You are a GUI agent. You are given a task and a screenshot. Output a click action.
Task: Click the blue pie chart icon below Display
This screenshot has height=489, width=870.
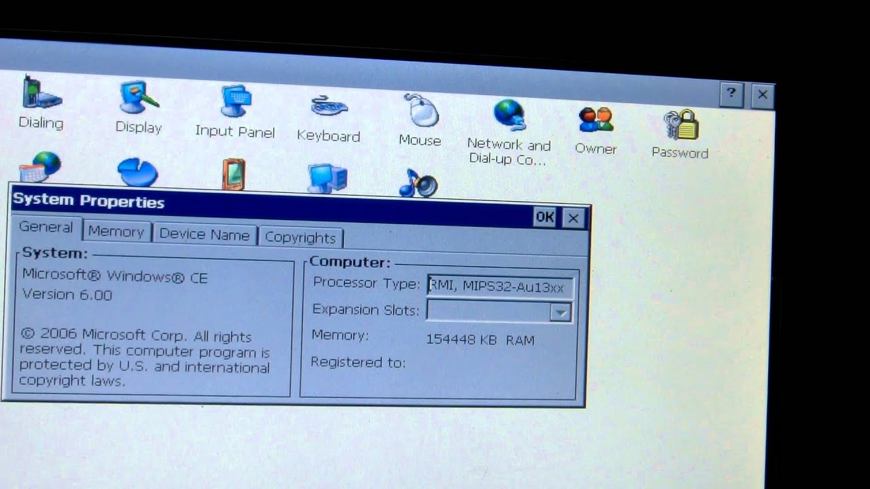pyautogui.click(x=137, y=173)
